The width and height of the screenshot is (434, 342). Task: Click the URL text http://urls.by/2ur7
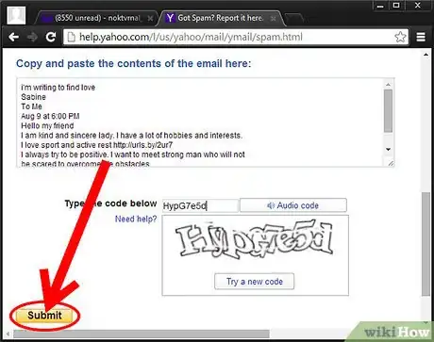point(142,145)
